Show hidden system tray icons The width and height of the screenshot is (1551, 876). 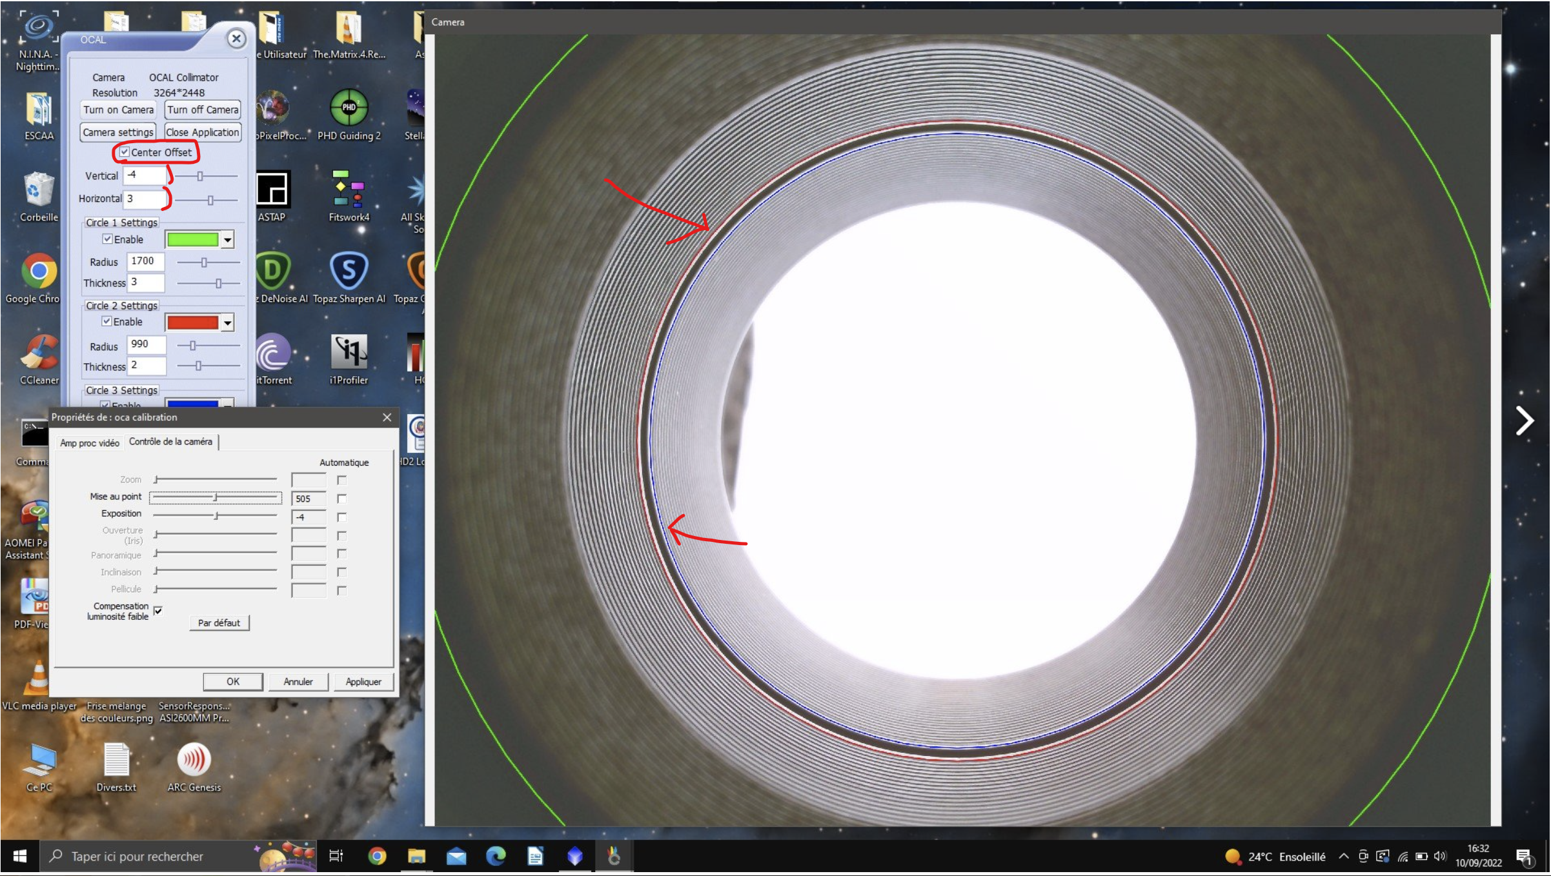pos(1343,856)
